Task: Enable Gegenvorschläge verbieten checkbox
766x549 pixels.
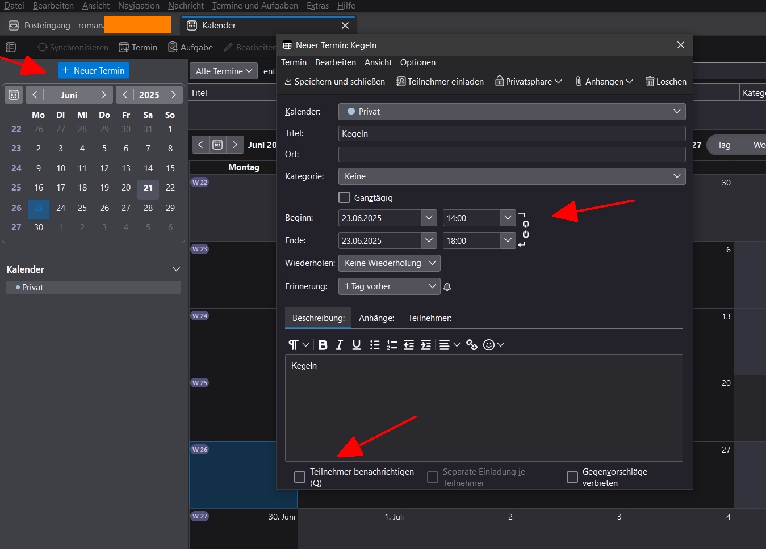Action: [x=572, y=477]
